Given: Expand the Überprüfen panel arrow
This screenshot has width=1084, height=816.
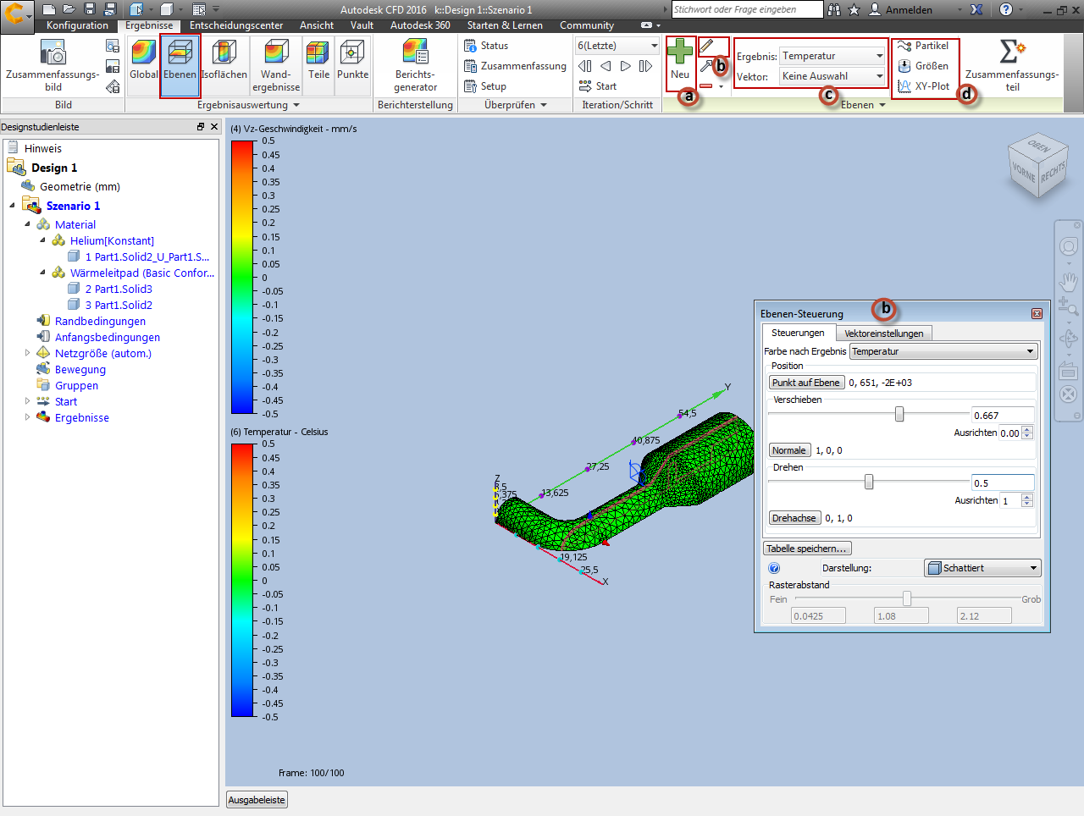Looking at the screenshot, I should click(x=544, y=105).
